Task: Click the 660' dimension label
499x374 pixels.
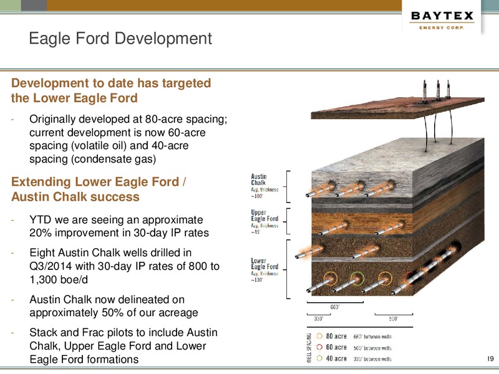Action: coord(335,307)
